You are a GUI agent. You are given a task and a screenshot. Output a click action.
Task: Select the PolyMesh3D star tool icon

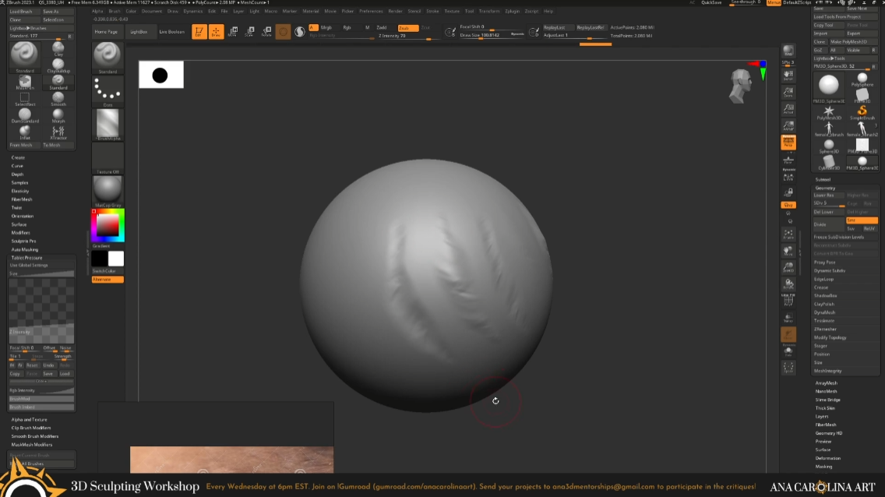coord(829,112)
